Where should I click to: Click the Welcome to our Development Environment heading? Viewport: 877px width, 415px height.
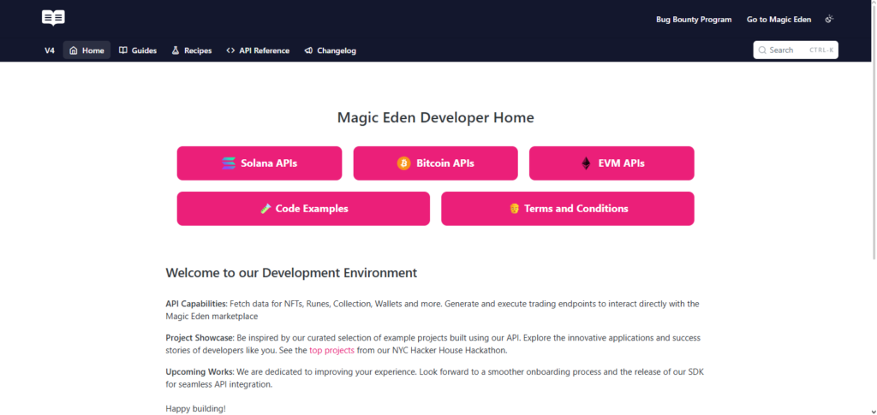pyautogui.click(x=291, y=273)
